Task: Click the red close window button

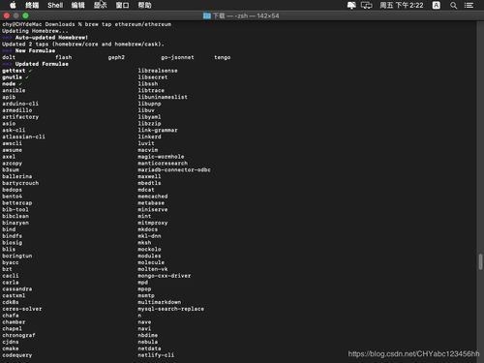Action: pyautogui.click(x=7, y=15)
